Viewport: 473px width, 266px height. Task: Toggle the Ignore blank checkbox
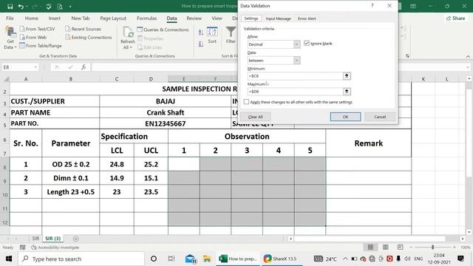pyautogui.click(x=307, y=44)
